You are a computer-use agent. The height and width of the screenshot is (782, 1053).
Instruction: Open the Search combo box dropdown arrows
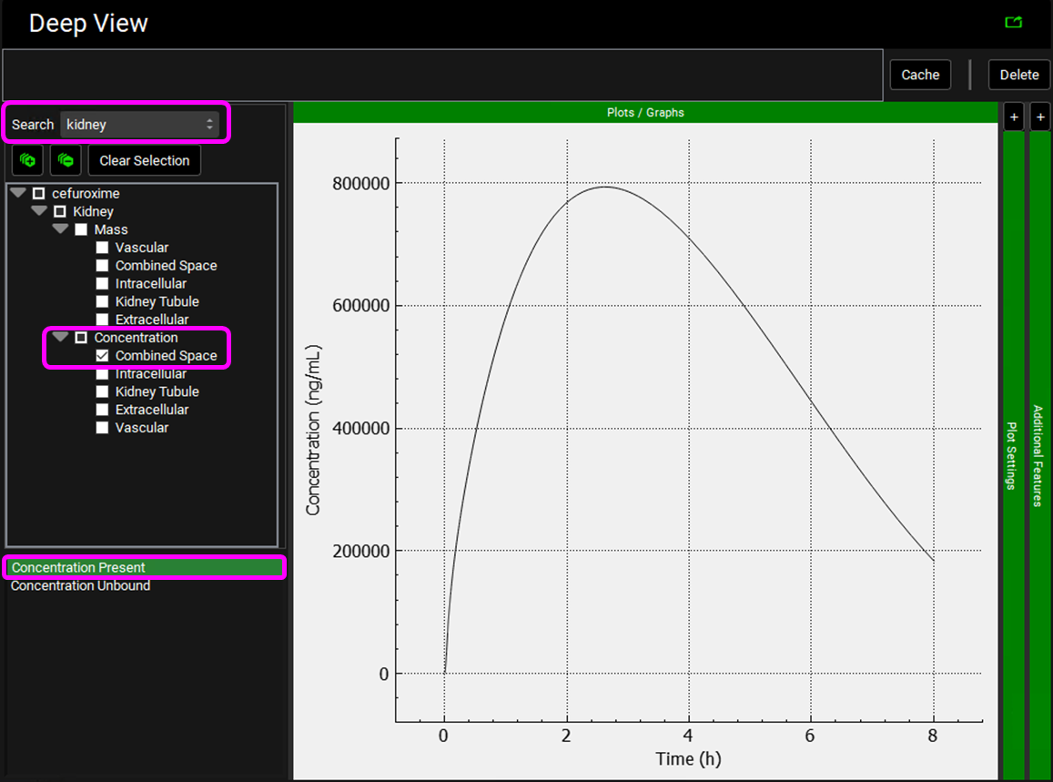point(210,125)
